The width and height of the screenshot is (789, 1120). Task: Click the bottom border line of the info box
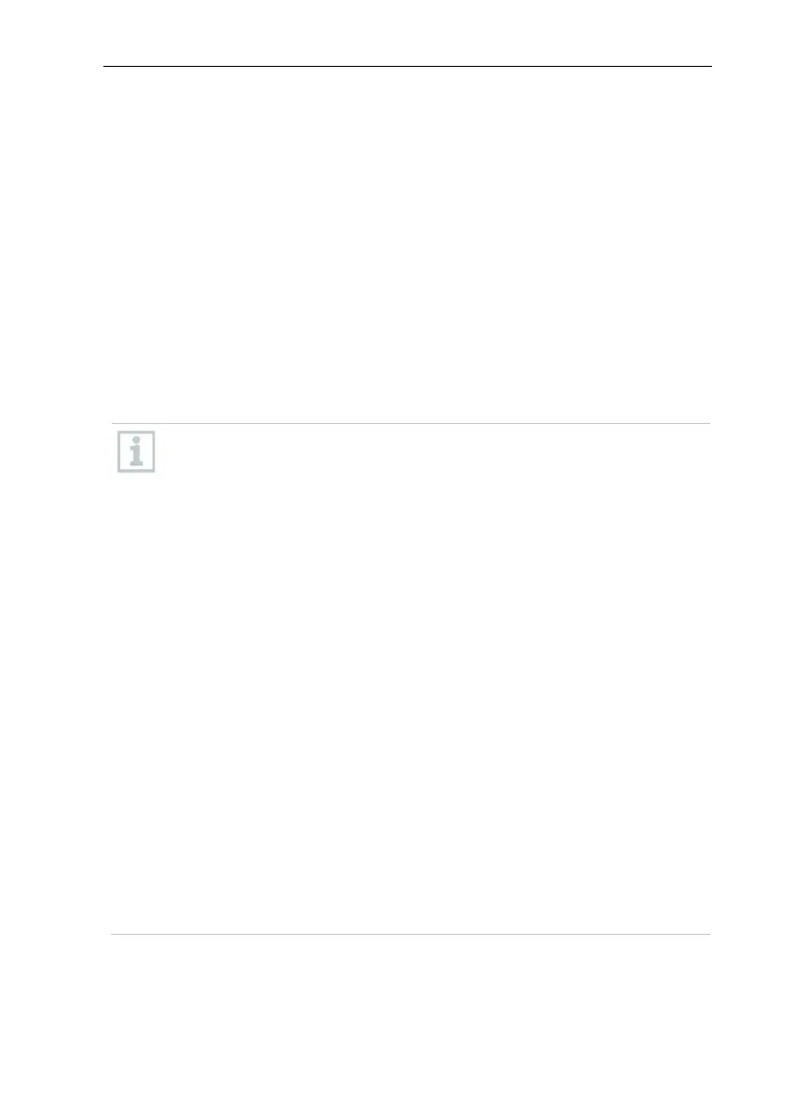(x=411, y=934)
